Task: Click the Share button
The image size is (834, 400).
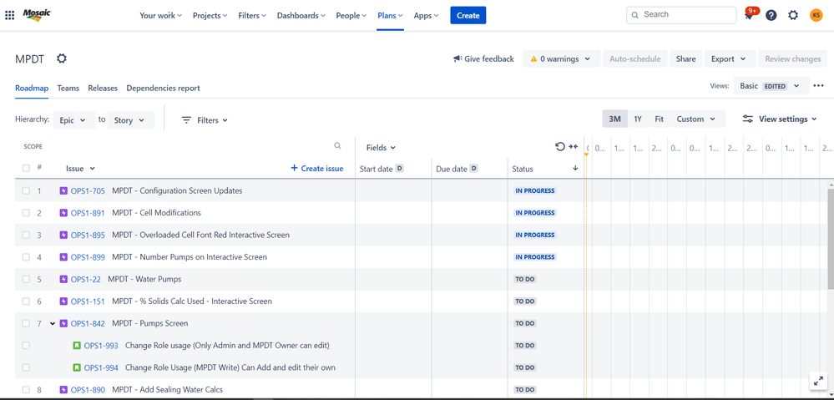Action: [x=685, y=59]
